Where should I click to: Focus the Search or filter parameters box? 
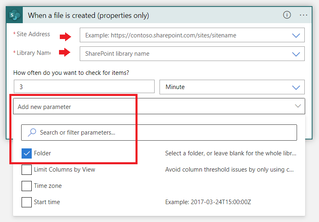point(163,133)
